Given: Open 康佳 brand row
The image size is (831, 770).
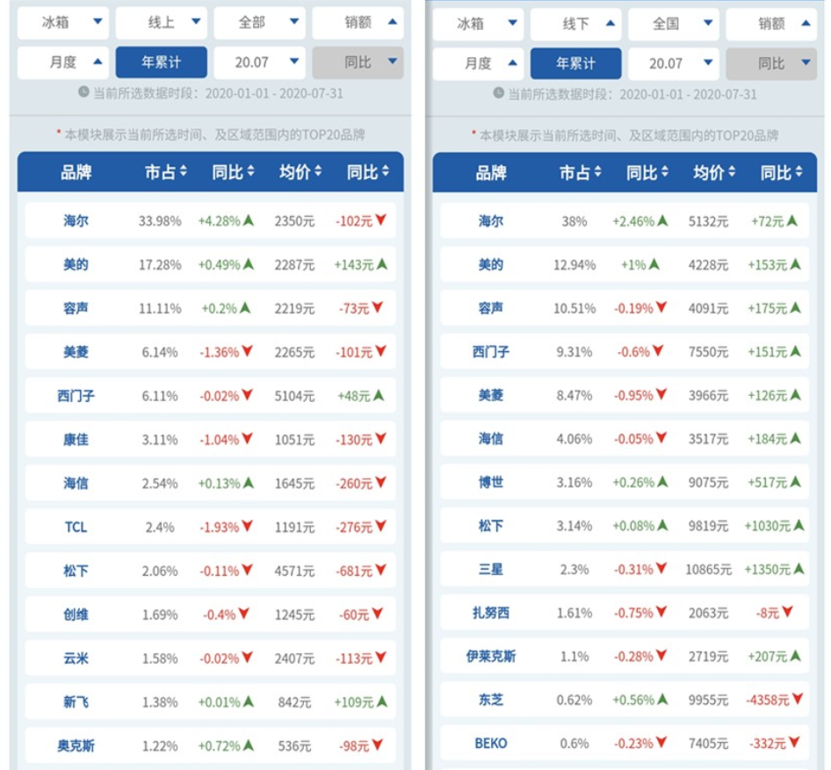Looking at the screenshot, I should click(211, 440).
